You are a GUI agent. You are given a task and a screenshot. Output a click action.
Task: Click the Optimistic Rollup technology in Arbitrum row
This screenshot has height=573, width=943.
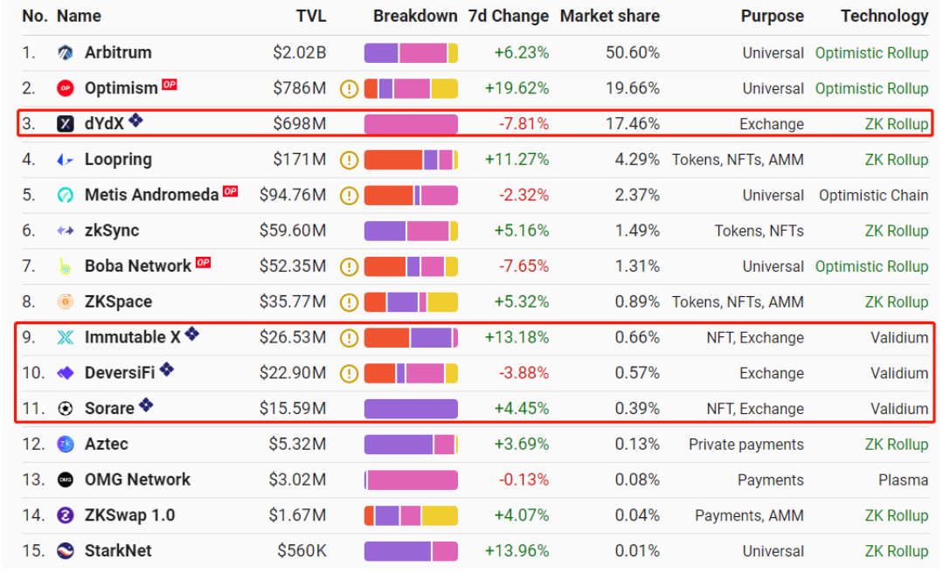tap(871, 53)
